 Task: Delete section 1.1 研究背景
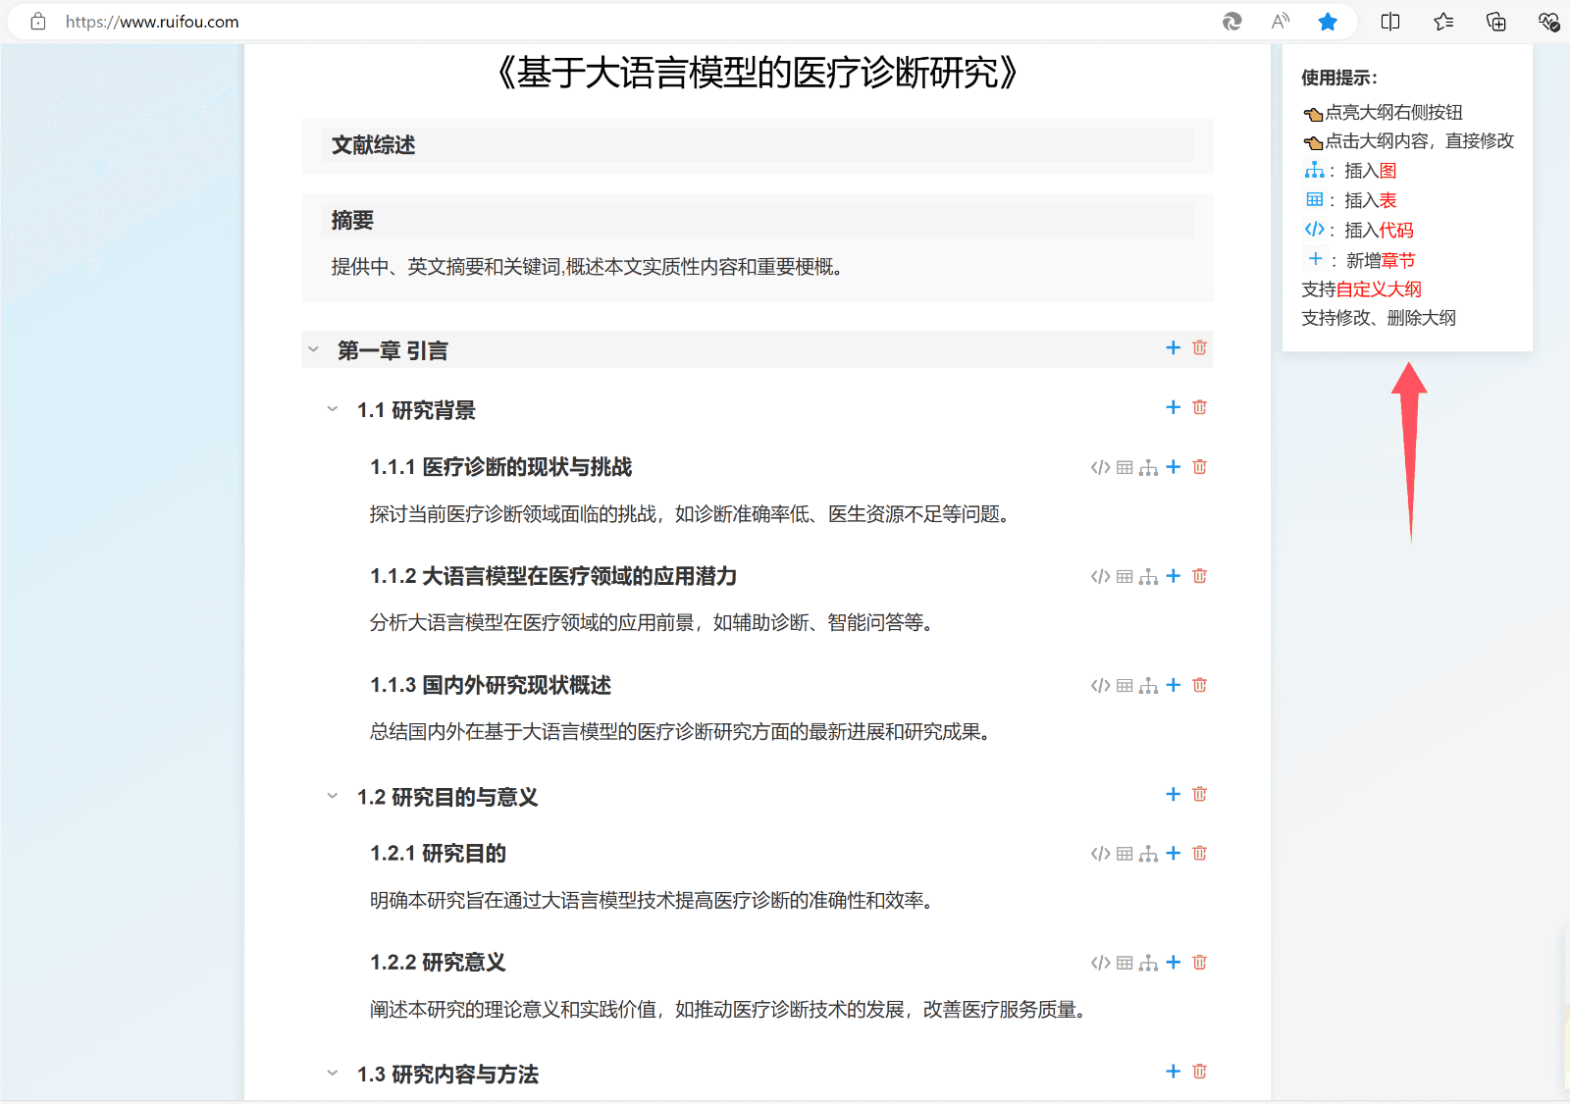[x=1199, y=407]
